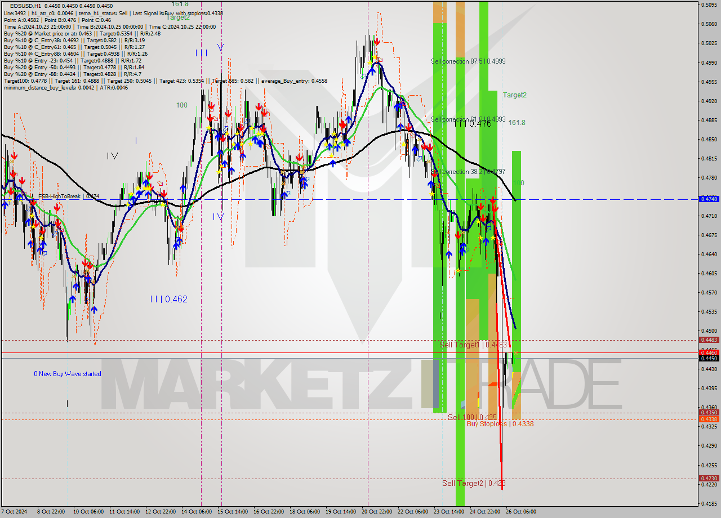Select the 0.4605 price axis value
This screenshot has width=721, height=518.
pos(709,273)
